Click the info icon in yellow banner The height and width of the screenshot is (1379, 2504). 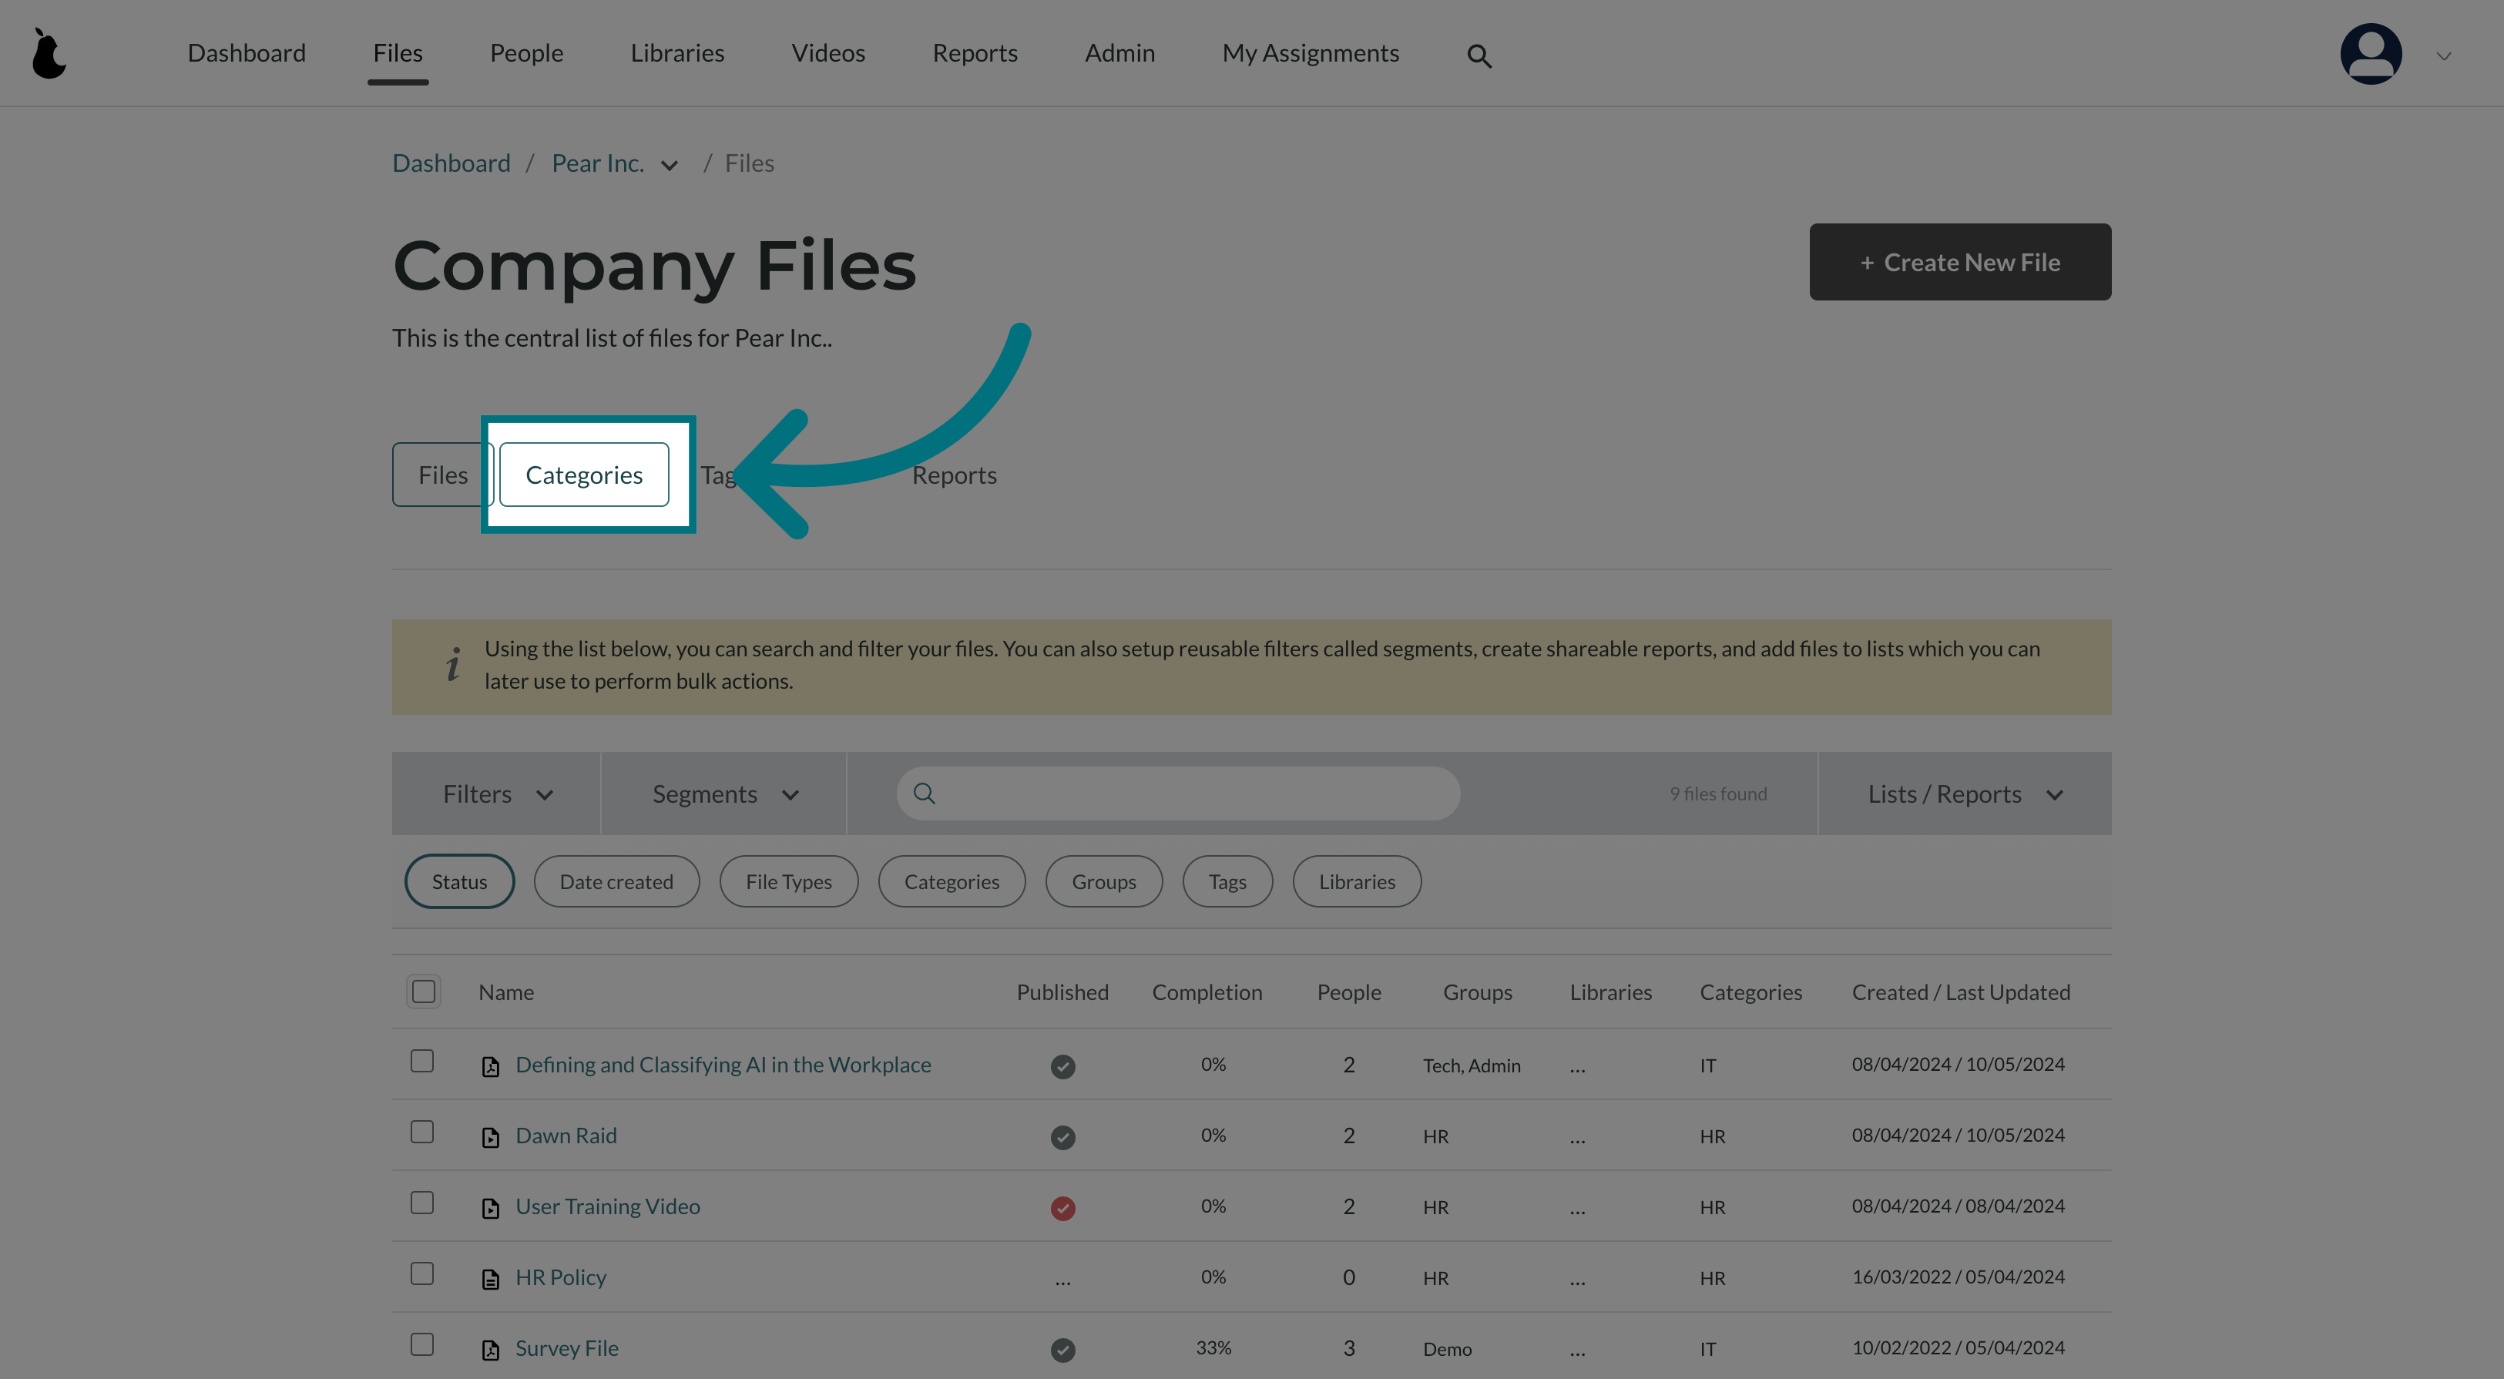click(453, 665)
